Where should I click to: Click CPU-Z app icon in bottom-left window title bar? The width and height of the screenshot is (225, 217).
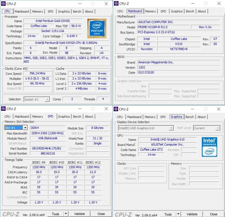coord(3,109)
